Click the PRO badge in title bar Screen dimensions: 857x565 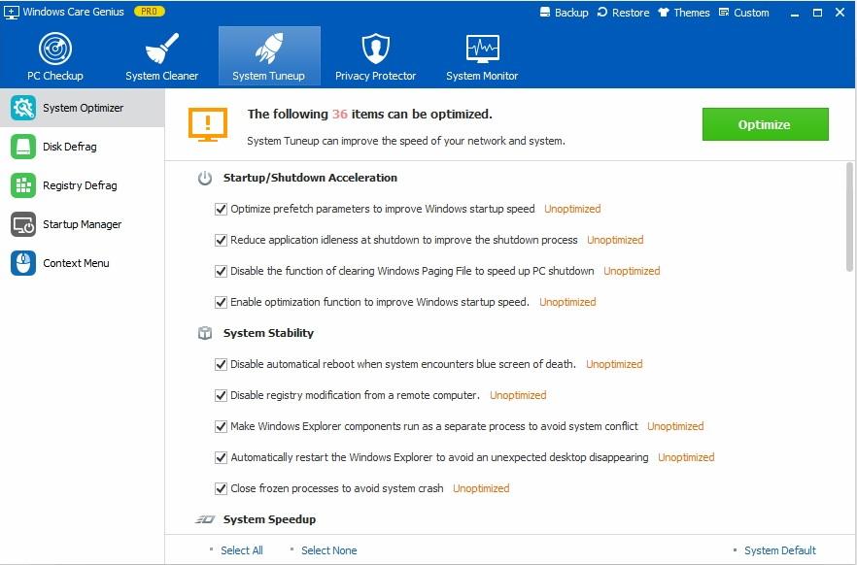(150, 12)
